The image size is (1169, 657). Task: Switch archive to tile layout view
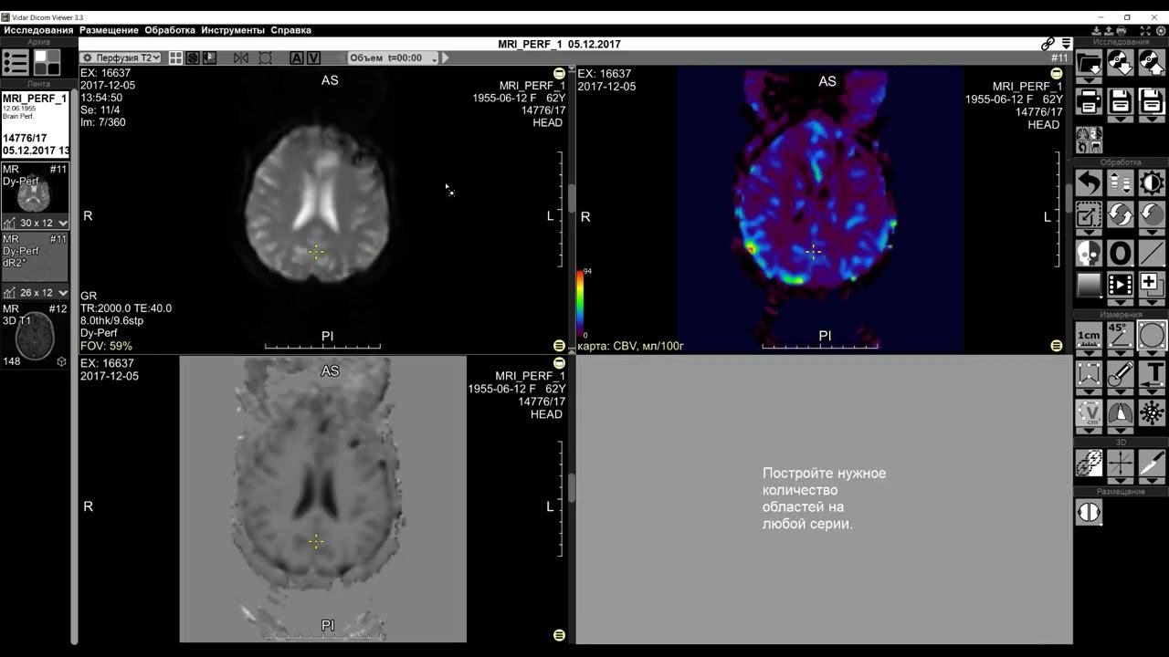pos(47,62)
